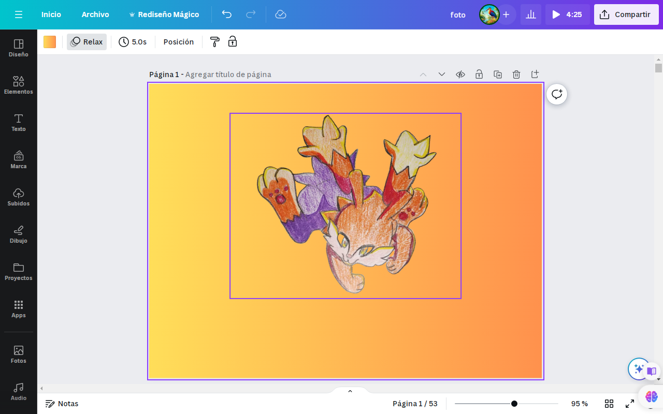Add a comment on the page
663x414 pixels.
[x=557, y=94]
